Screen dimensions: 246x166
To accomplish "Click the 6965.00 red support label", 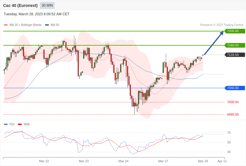I will (x=233, y=114).
